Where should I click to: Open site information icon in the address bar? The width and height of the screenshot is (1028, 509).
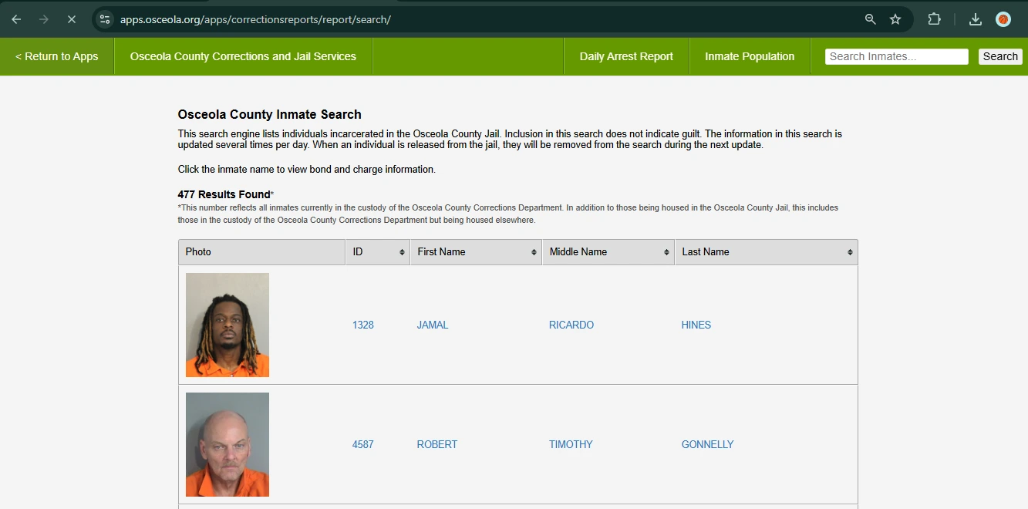coord(105,19)
